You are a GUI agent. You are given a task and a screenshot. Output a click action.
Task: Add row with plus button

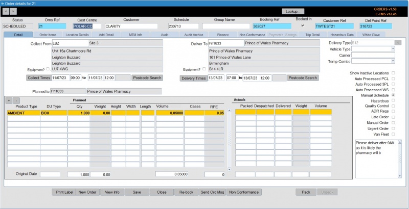pyautogui.click(x=9, y=100)
